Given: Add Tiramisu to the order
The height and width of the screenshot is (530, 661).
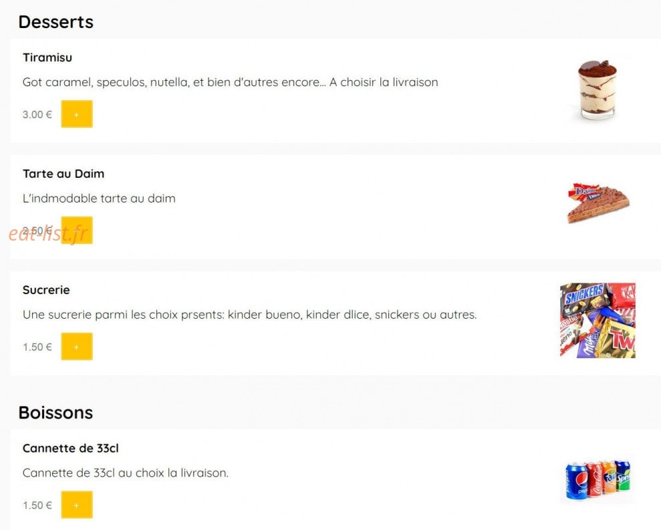Looking at the screenshot, I should [x=77, y=114].
